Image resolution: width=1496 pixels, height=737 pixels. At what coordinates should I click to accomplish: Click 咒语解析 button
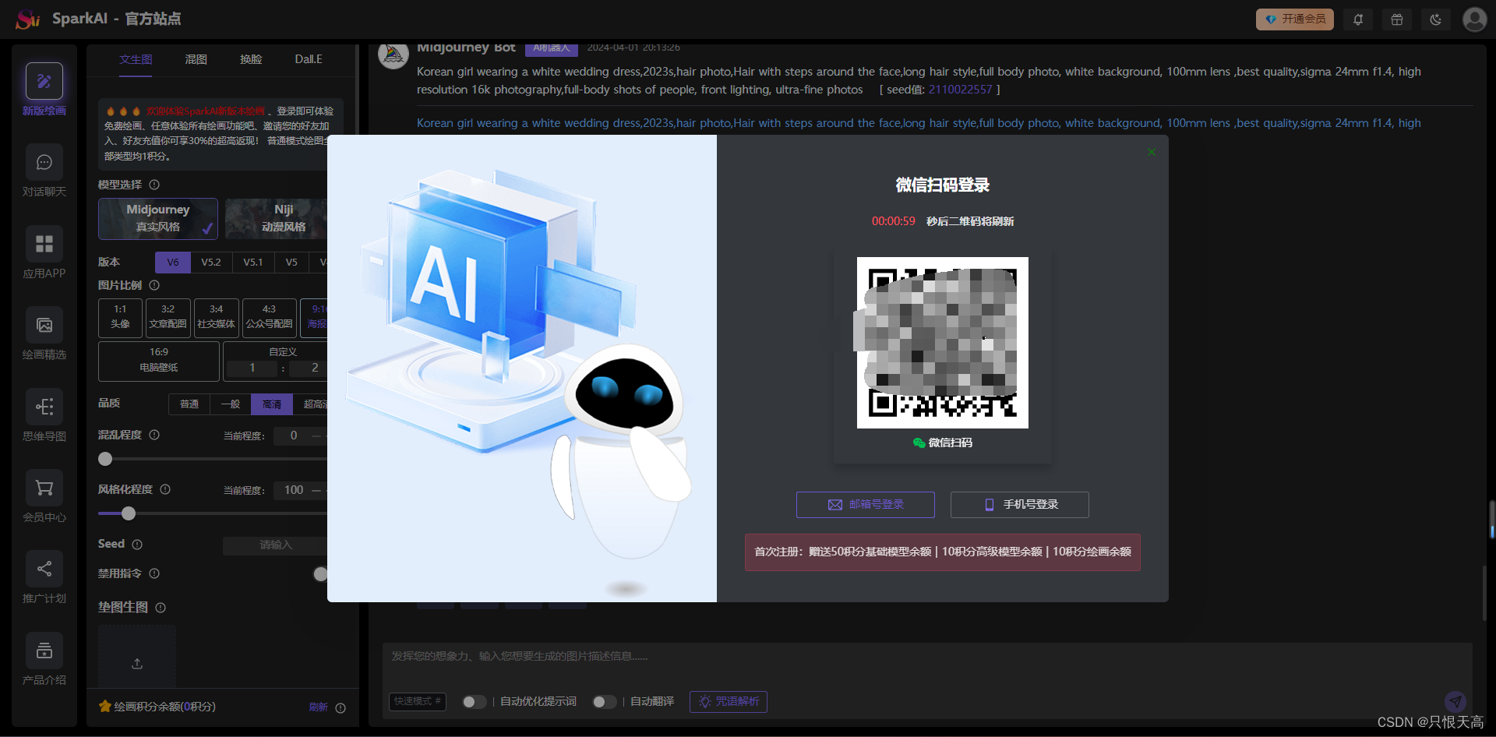point(729,702)
